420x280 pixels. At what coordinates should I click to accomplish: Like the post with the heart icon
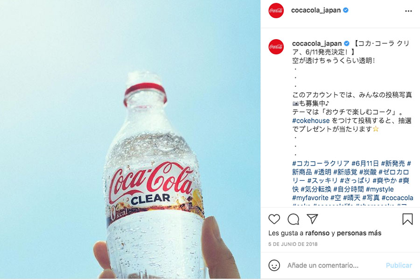[274, 219]
